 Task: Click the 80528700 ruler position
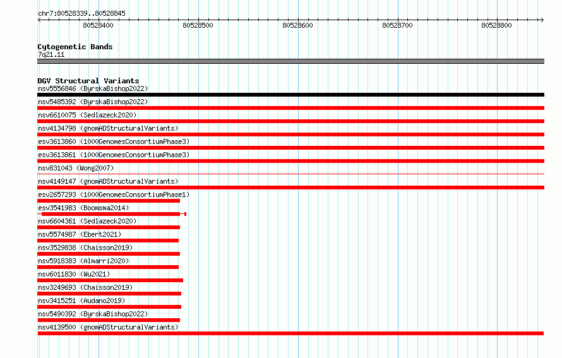[x=397, y=25]
